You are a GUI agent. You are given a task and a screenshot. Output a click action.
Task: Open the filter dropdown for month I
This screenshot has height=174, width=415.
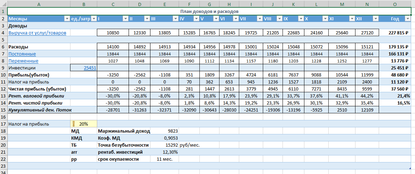click(x=125, y=19)
